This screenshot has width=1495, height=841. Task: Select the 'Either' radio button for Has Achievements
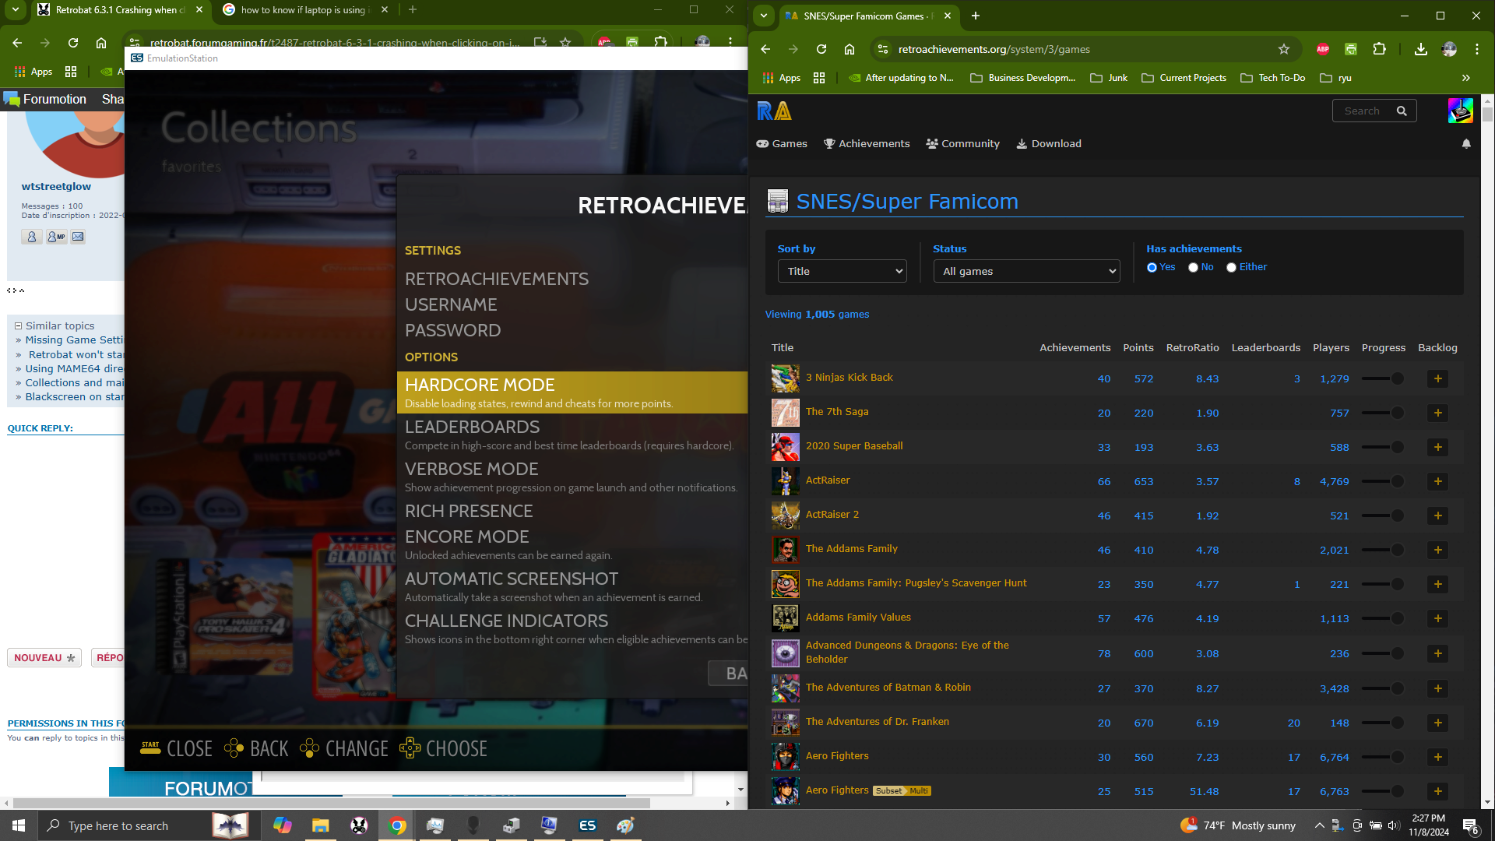(x=1231, y=267)
